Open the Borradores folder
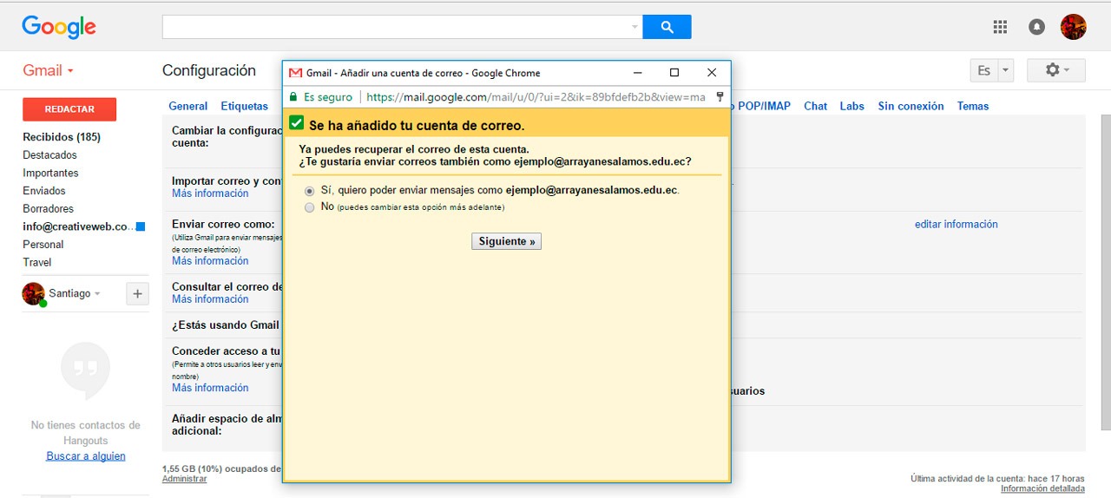 click(48, 209)
